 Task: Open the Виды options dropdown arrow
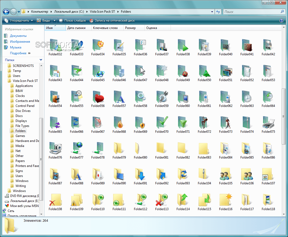point(54,21)
